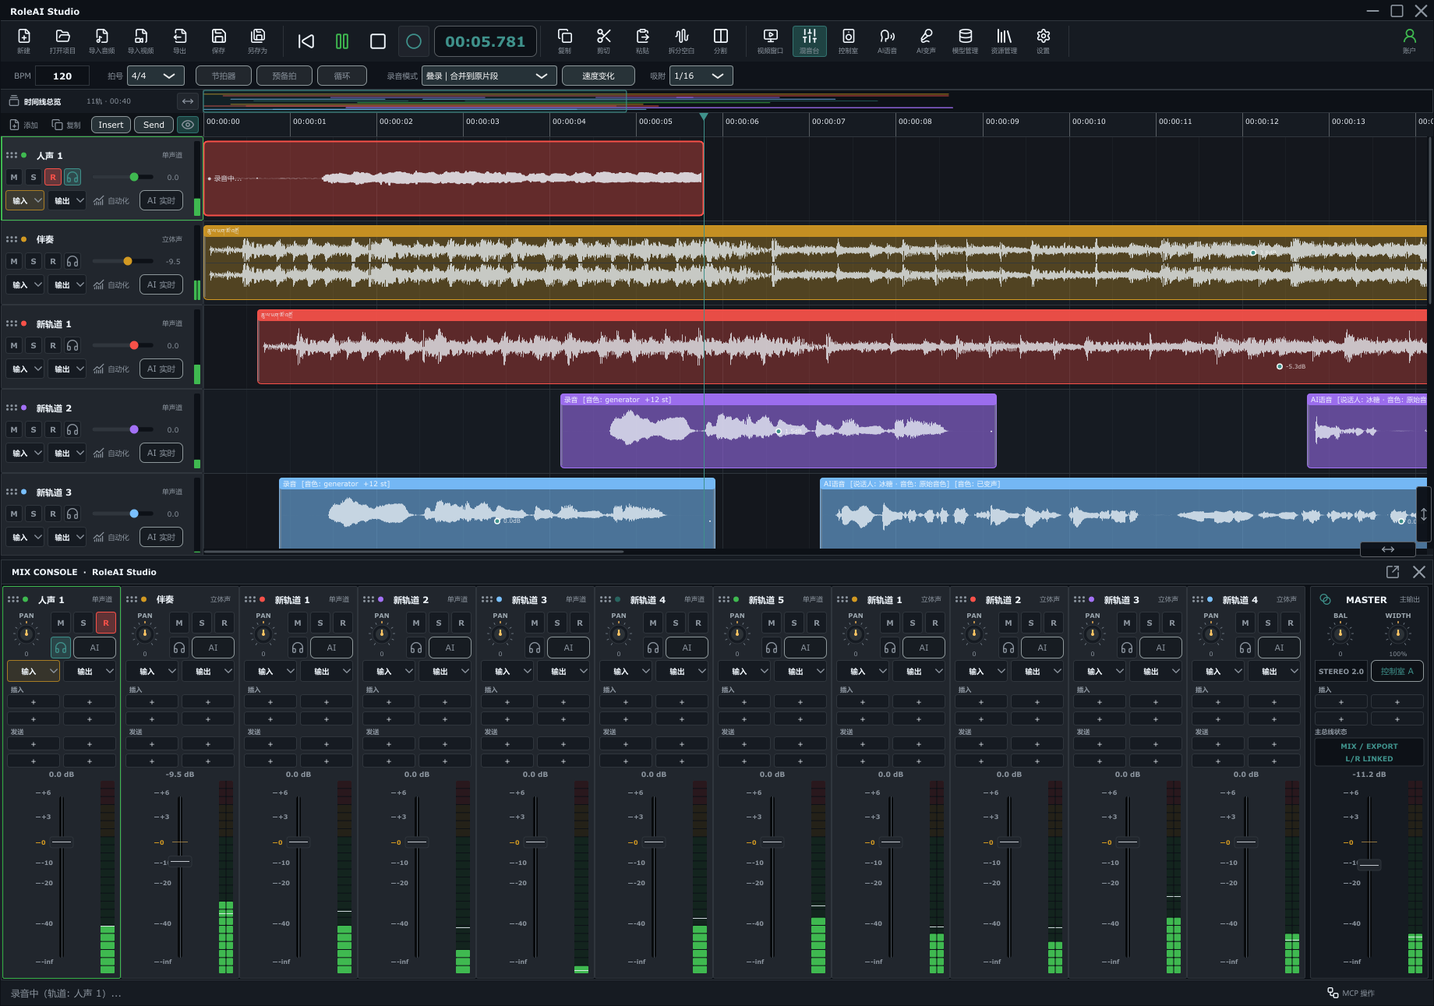Image resolution: width=1434 pixels, height=1006 pixels.
Task: Open the AI变声 voice changer icon
Action: (927, 41)
